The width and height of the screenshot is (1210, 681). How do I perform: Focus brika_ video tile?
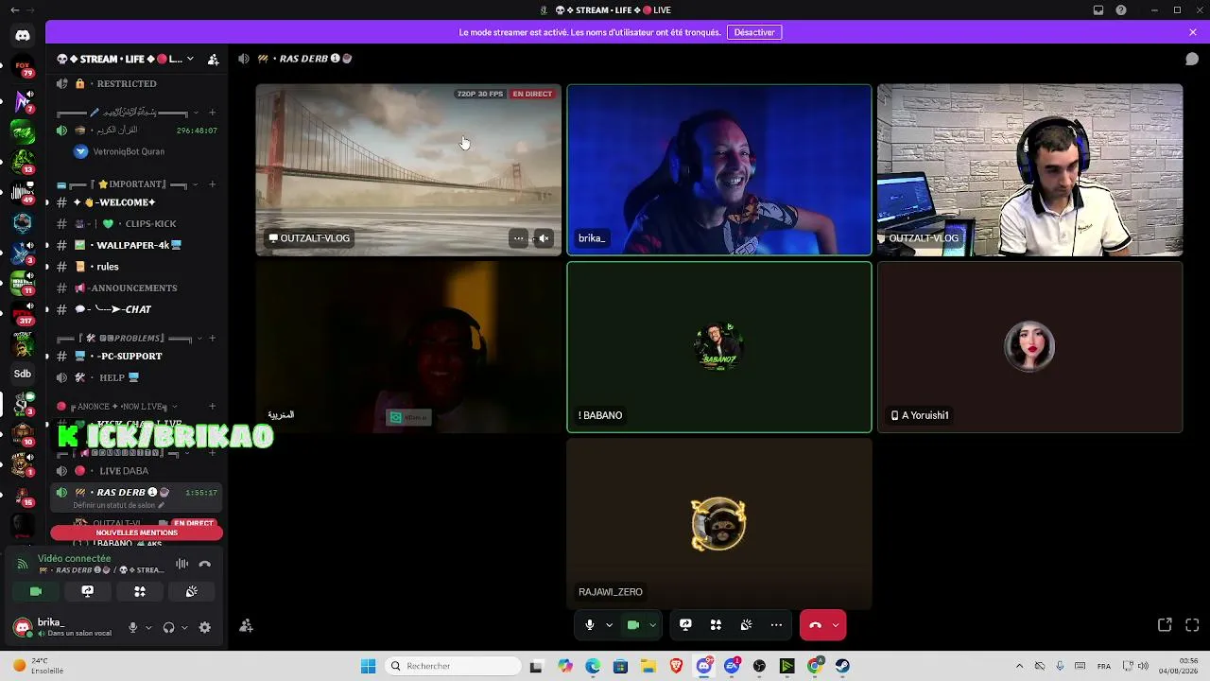tap(719, 170)
